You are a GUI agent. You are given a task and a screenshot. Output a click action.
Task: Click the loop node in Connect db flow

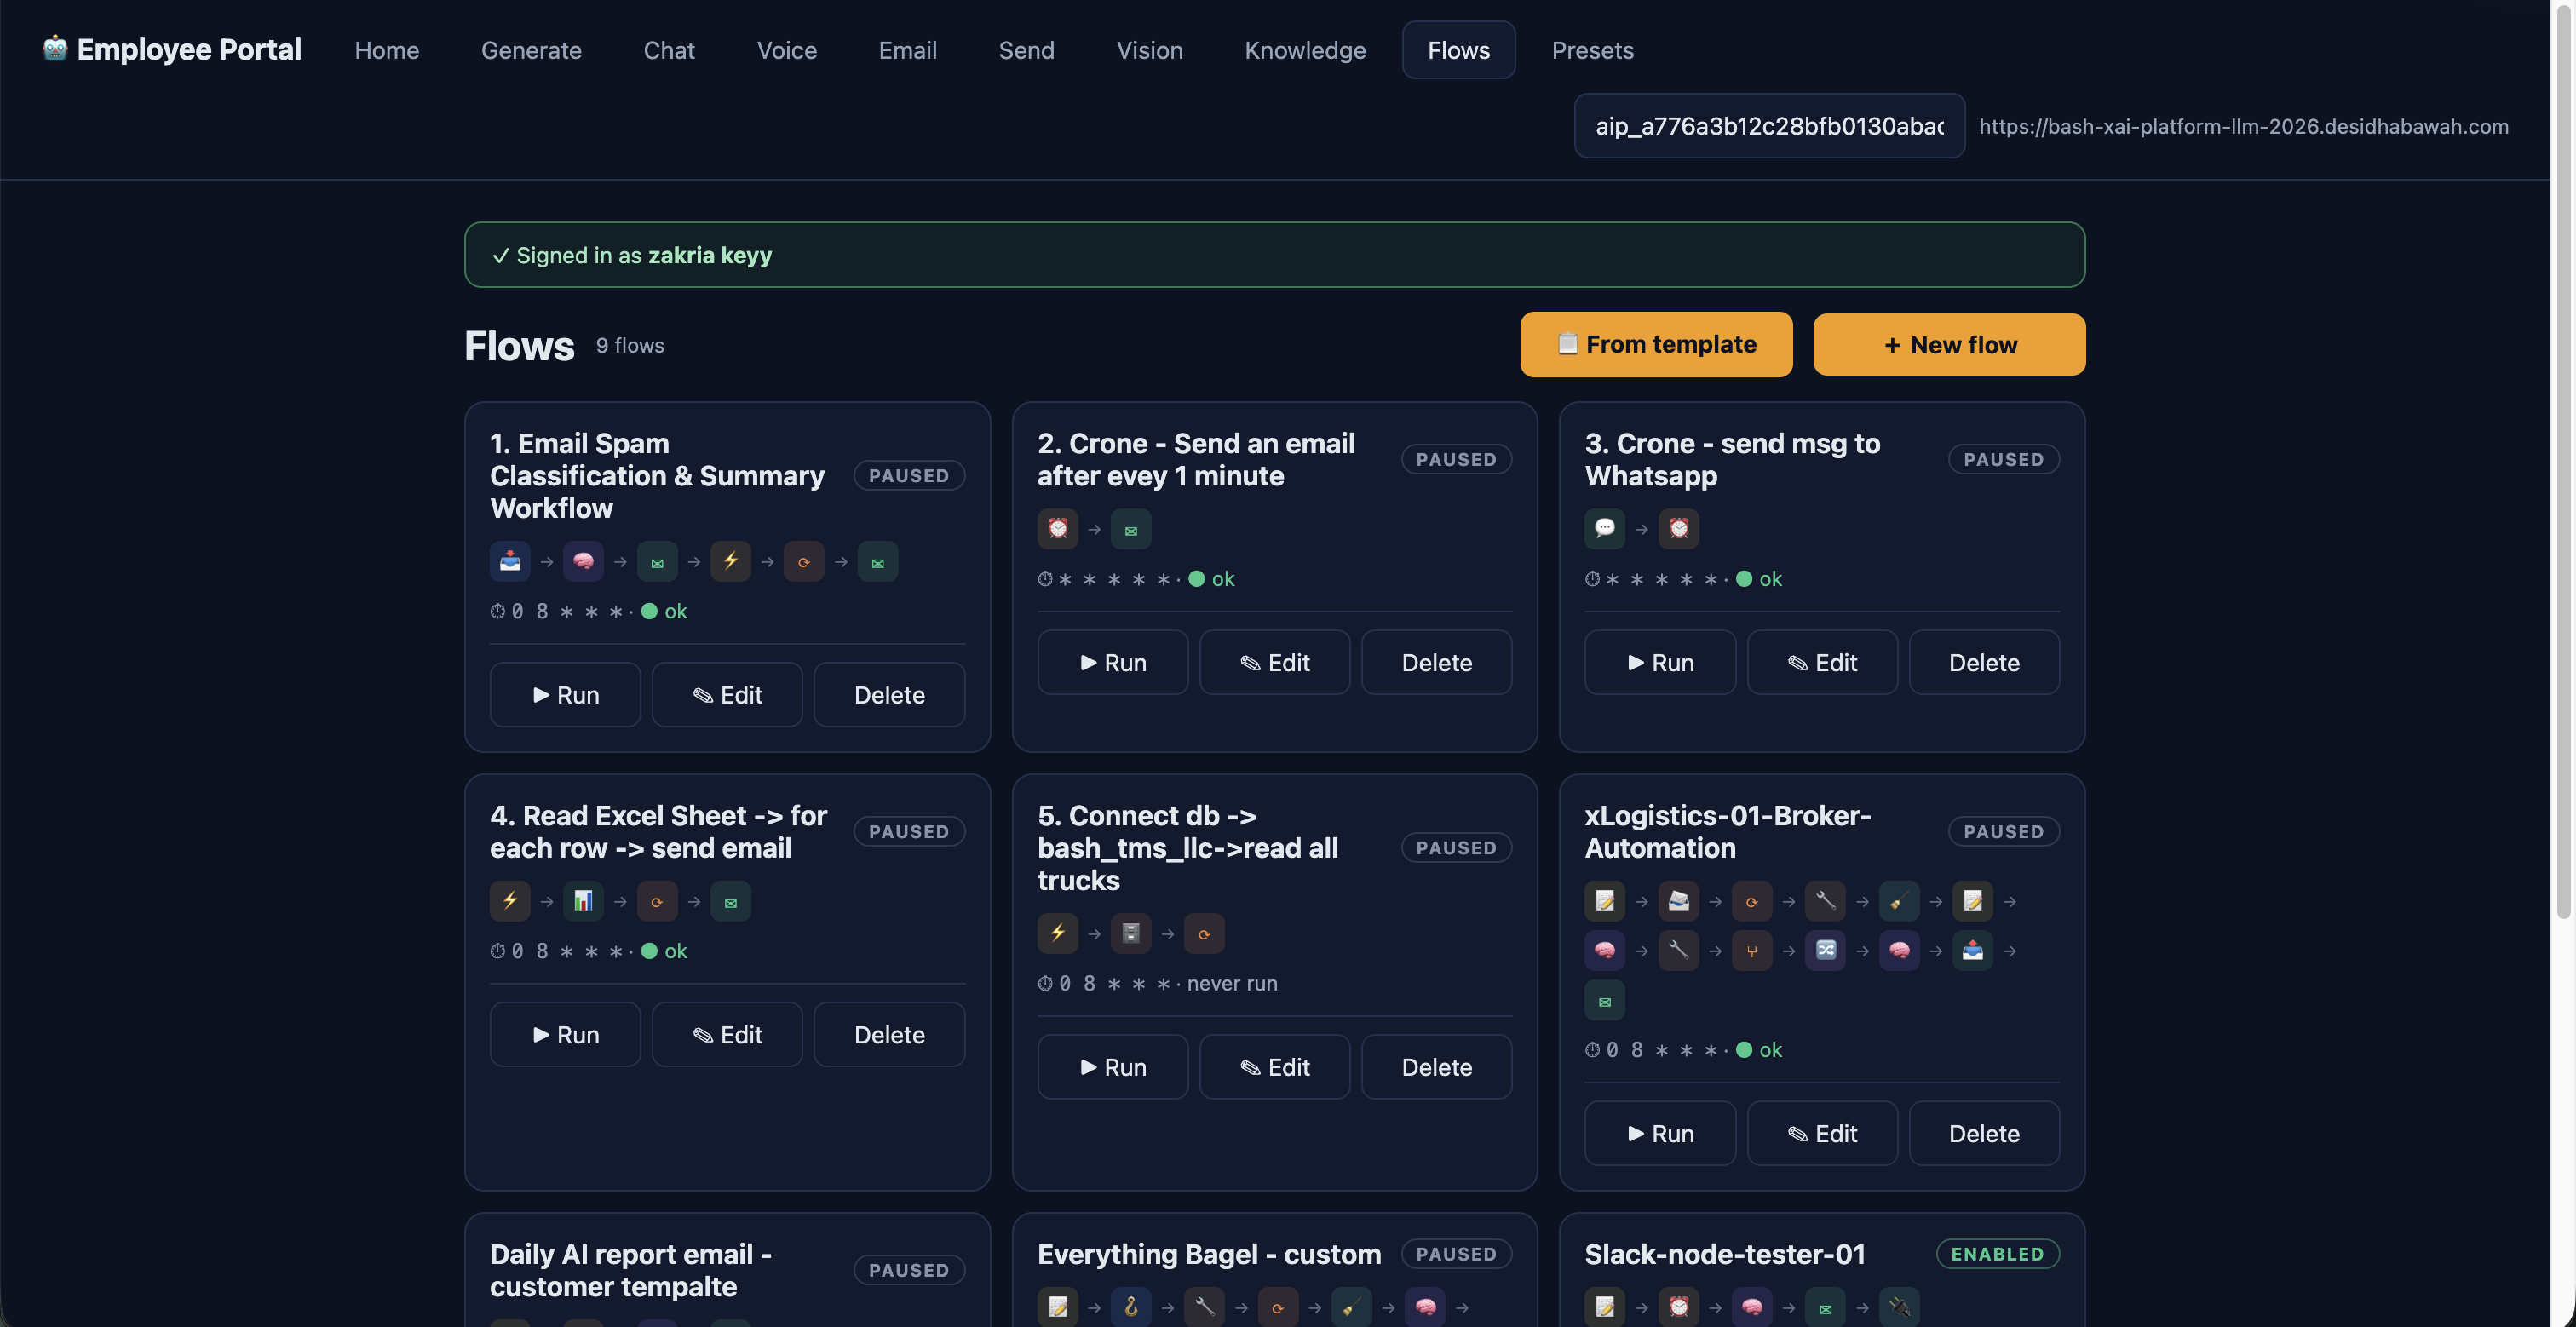[x=1204, y=933]
